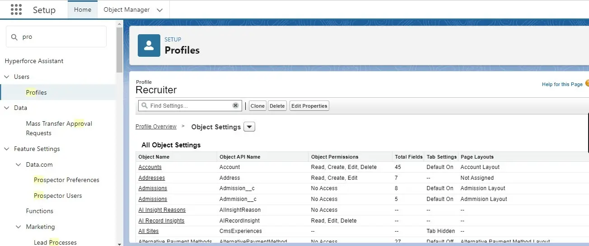Clear the Find Settings search box
Image resolution: width=589 pixels, height=246 pixels.
point(235,105)
